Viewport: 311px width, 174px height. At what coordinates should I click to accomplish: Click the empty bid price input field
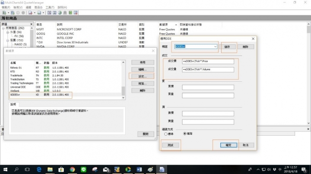[208, 87]
